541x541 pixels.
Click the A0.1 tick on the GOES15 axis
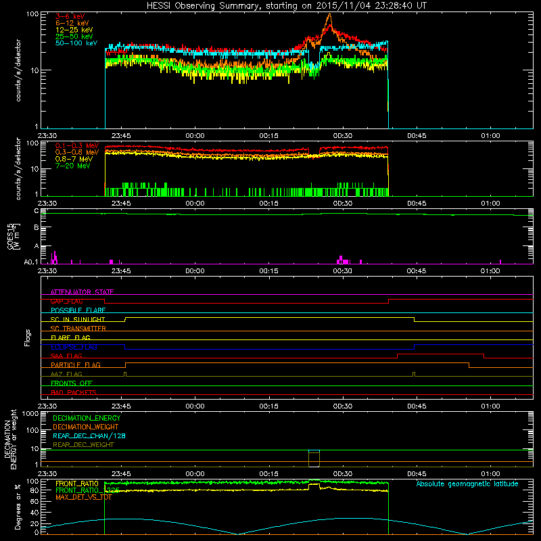31,262
